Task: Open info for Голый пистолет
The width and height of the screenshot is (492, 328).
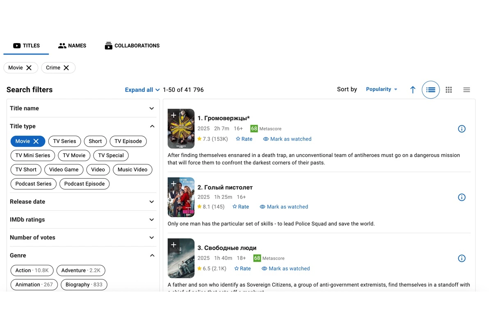Action: coord(462,197)
